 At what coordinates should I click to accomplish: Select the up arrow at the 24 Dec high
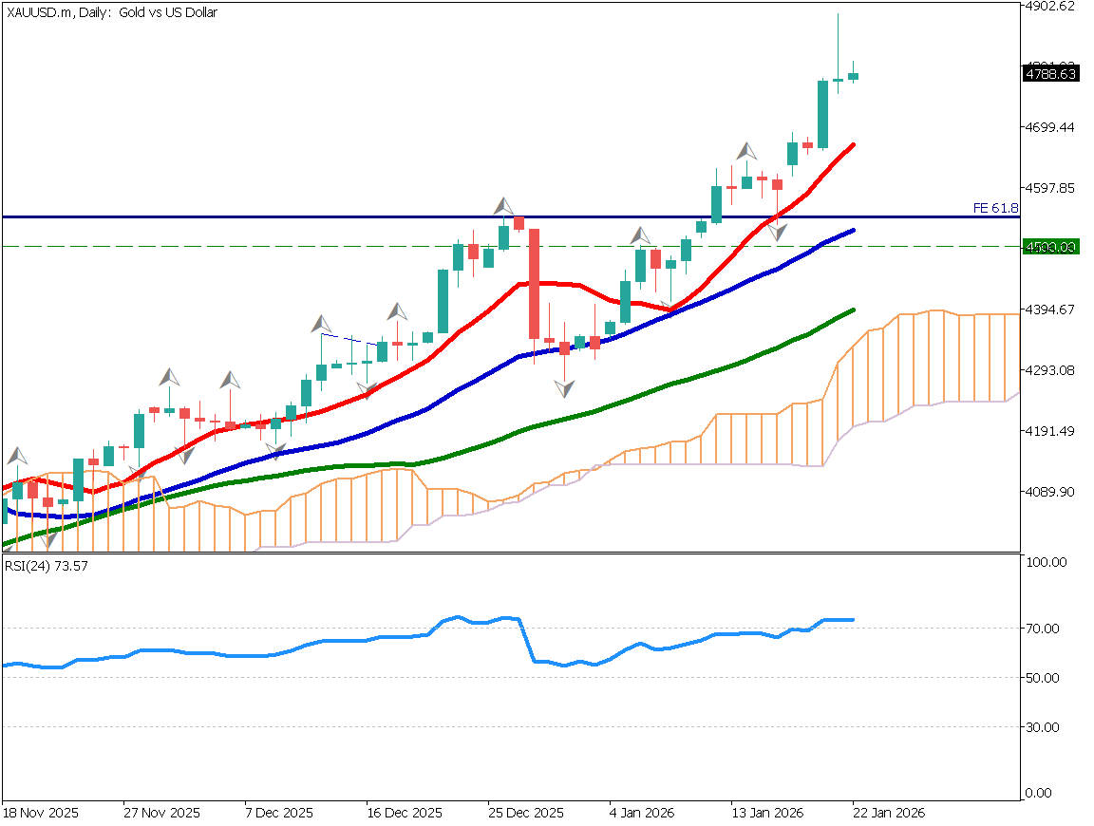[503, 207]
